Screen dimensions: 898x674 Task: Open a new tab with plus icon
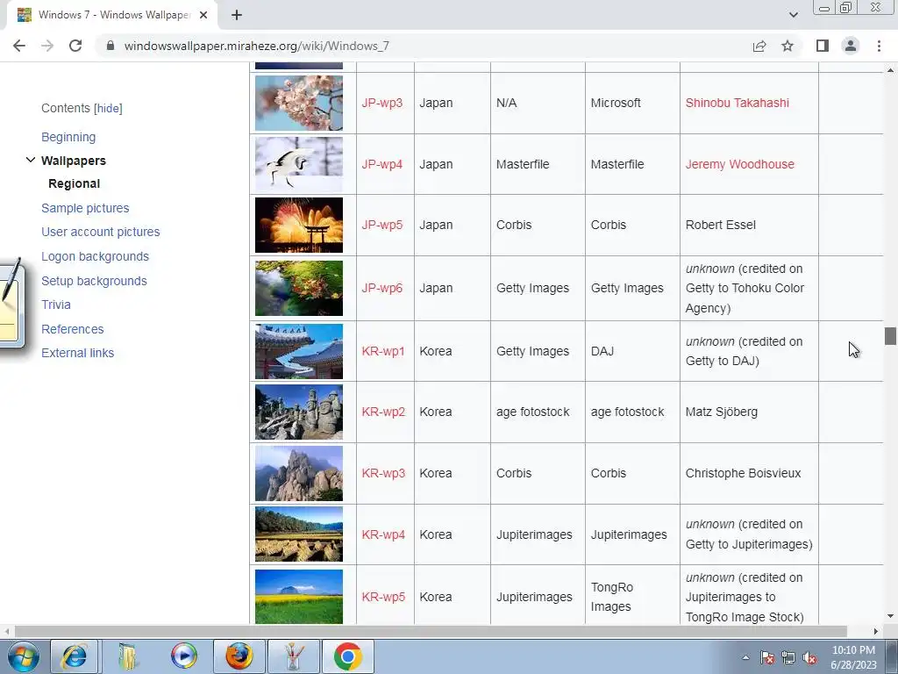(x=237, y=15)
